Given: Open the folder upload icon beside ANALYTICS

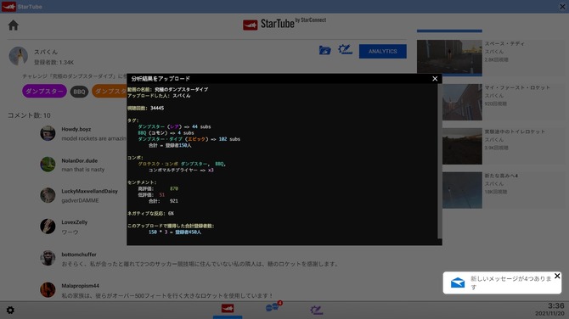Looking at the screenshot, I should (x=324, y=50).
